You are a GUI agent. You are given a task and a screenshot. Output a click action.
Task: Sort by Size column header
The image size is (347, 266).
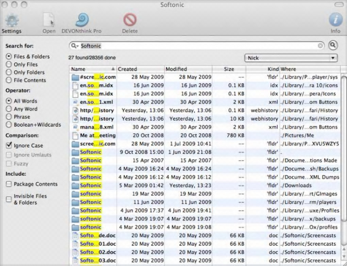(229, 69)
